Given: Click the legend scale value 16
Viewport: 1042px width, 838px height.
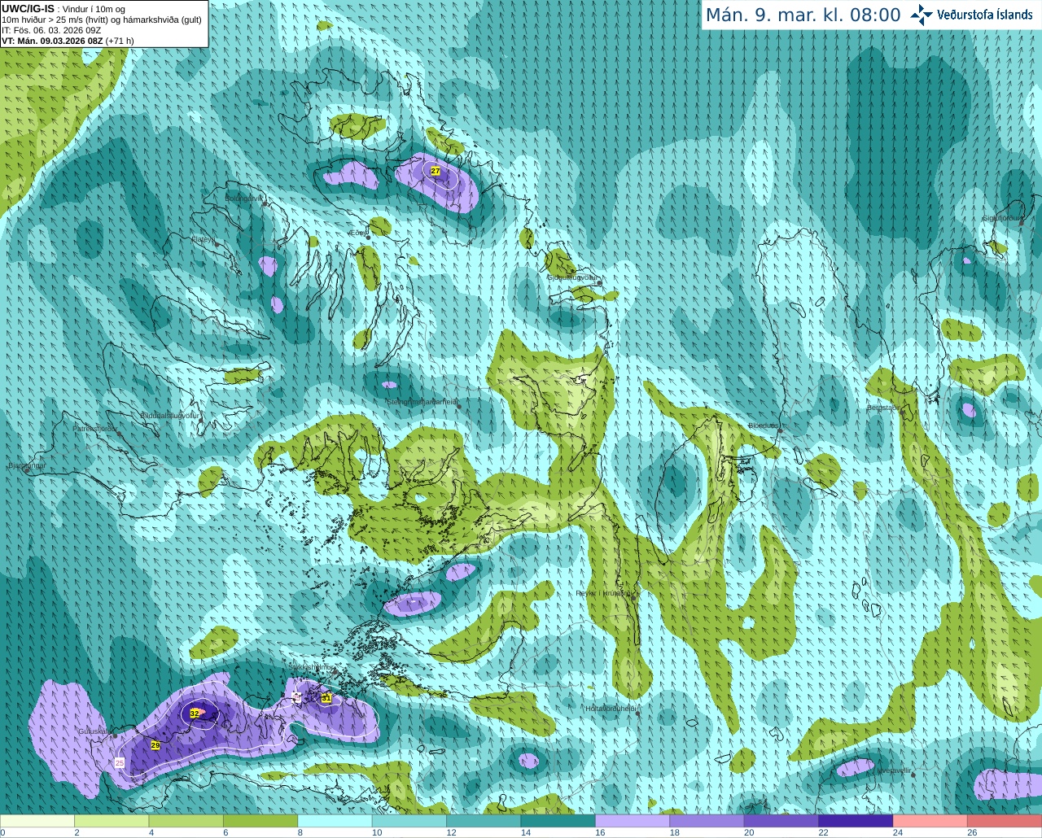Looking at the screenshot, I should coord(600,832).
